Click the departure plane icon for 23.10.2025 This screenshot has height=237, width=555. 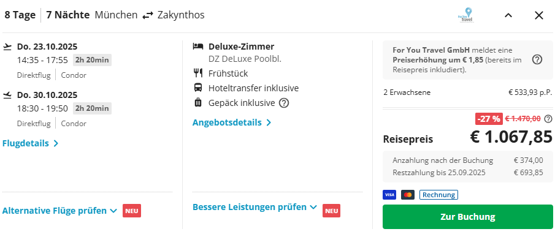tap(7, 47)
